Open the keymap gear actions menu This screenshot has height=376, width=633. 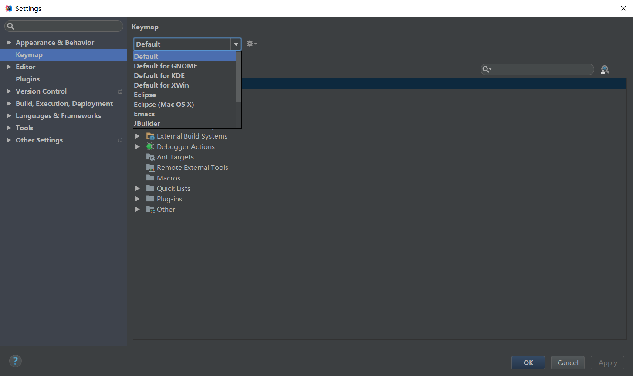click(x=251, y=44)
